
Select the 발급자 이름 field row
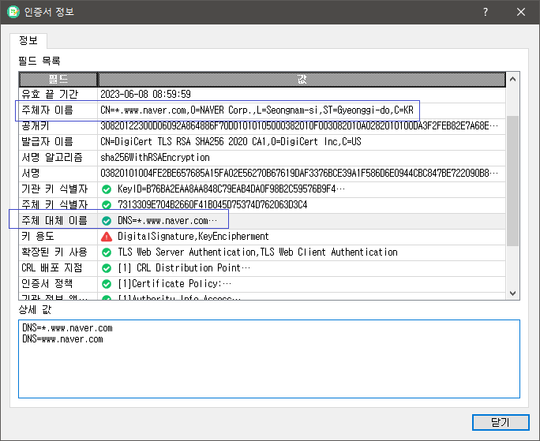(x=262, y=141)
